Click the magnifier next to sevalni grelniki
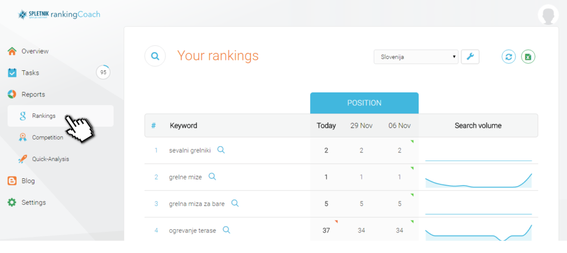The image size is (567, 253). (x=221, y=150)
